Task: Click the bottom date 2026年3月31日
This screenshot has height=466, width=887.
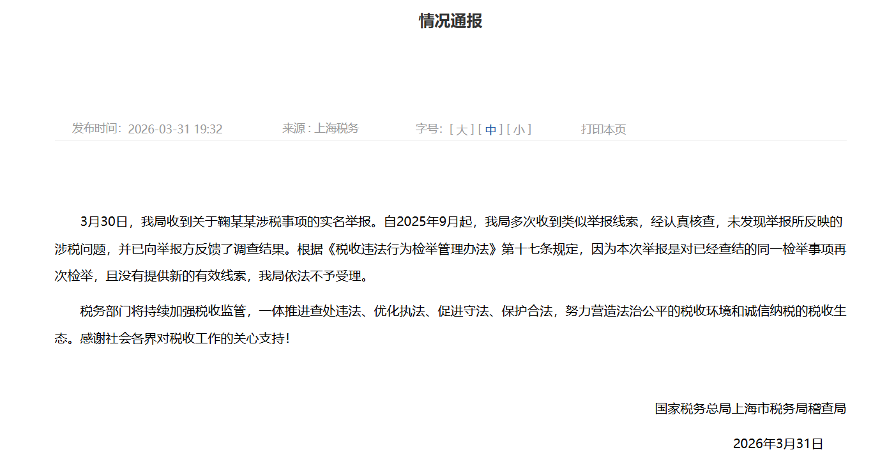Action: point(778,444)
